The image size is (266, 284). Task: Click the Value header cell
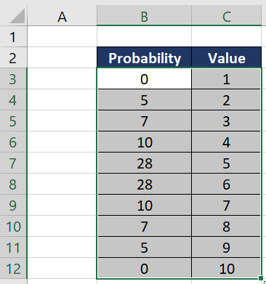(x=227, y=57)
